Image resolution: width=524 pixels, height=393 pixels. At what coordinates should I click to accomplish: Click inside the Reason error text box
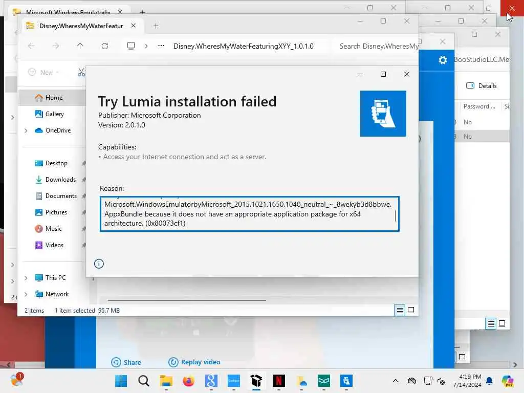click(249, 214)
